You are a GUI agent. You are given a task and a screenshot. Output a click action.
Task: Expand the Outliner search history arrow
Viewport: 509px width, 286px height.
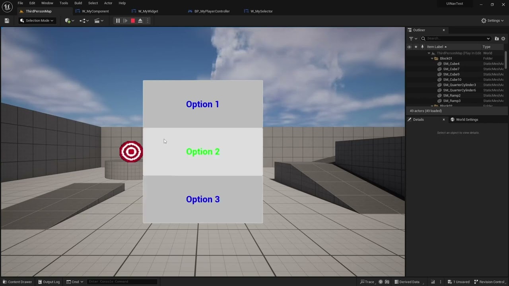pos(488,39)
